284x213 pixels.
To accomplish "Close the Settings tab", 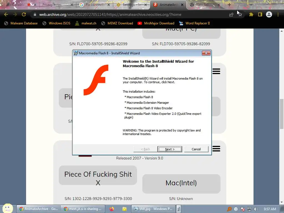I will [x=146, y=5].
